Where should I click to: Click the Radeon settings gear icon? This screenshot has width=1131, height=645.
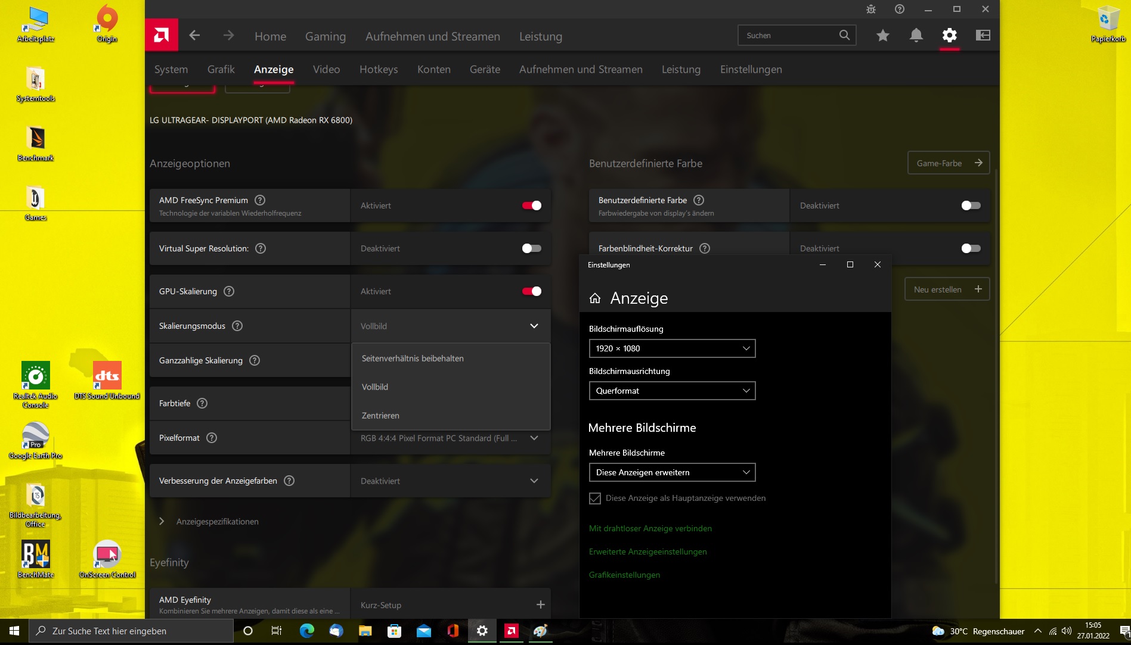pyautogui.click(x=950, y=36)
